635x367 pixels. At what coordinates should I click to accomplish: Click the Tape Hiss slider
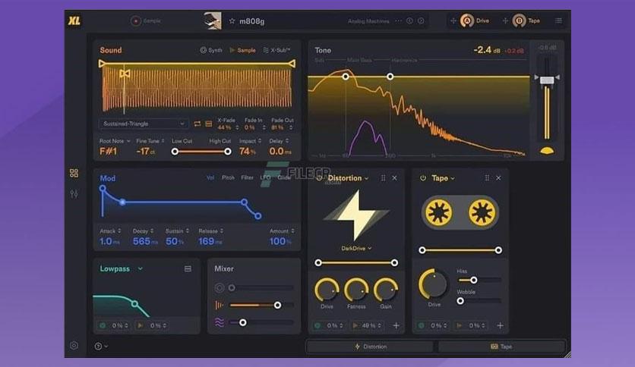click(479, 280)
